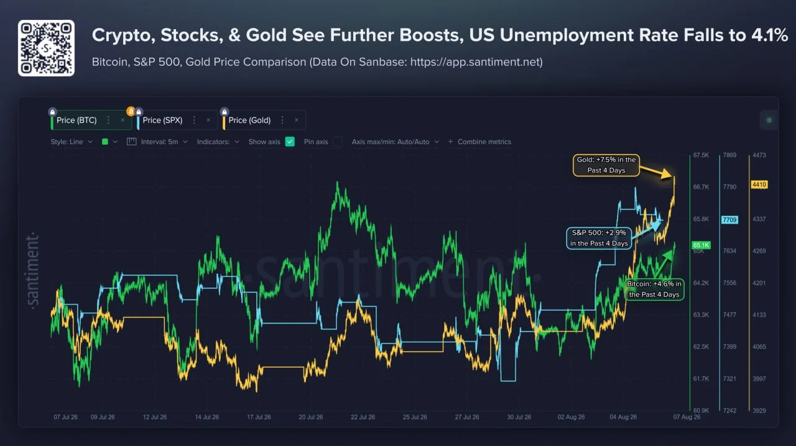The image size is (796, 446).
Task: Remove the Price (SPX) metric
Action: point(208,121)
